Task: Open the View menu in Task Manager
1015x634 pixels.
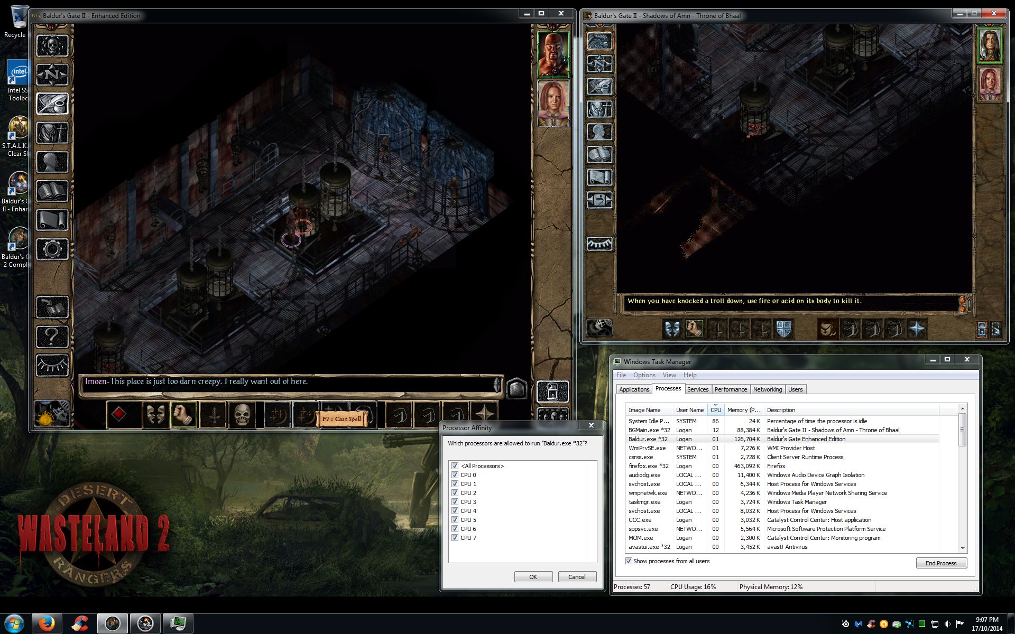Action: [669, 375]
